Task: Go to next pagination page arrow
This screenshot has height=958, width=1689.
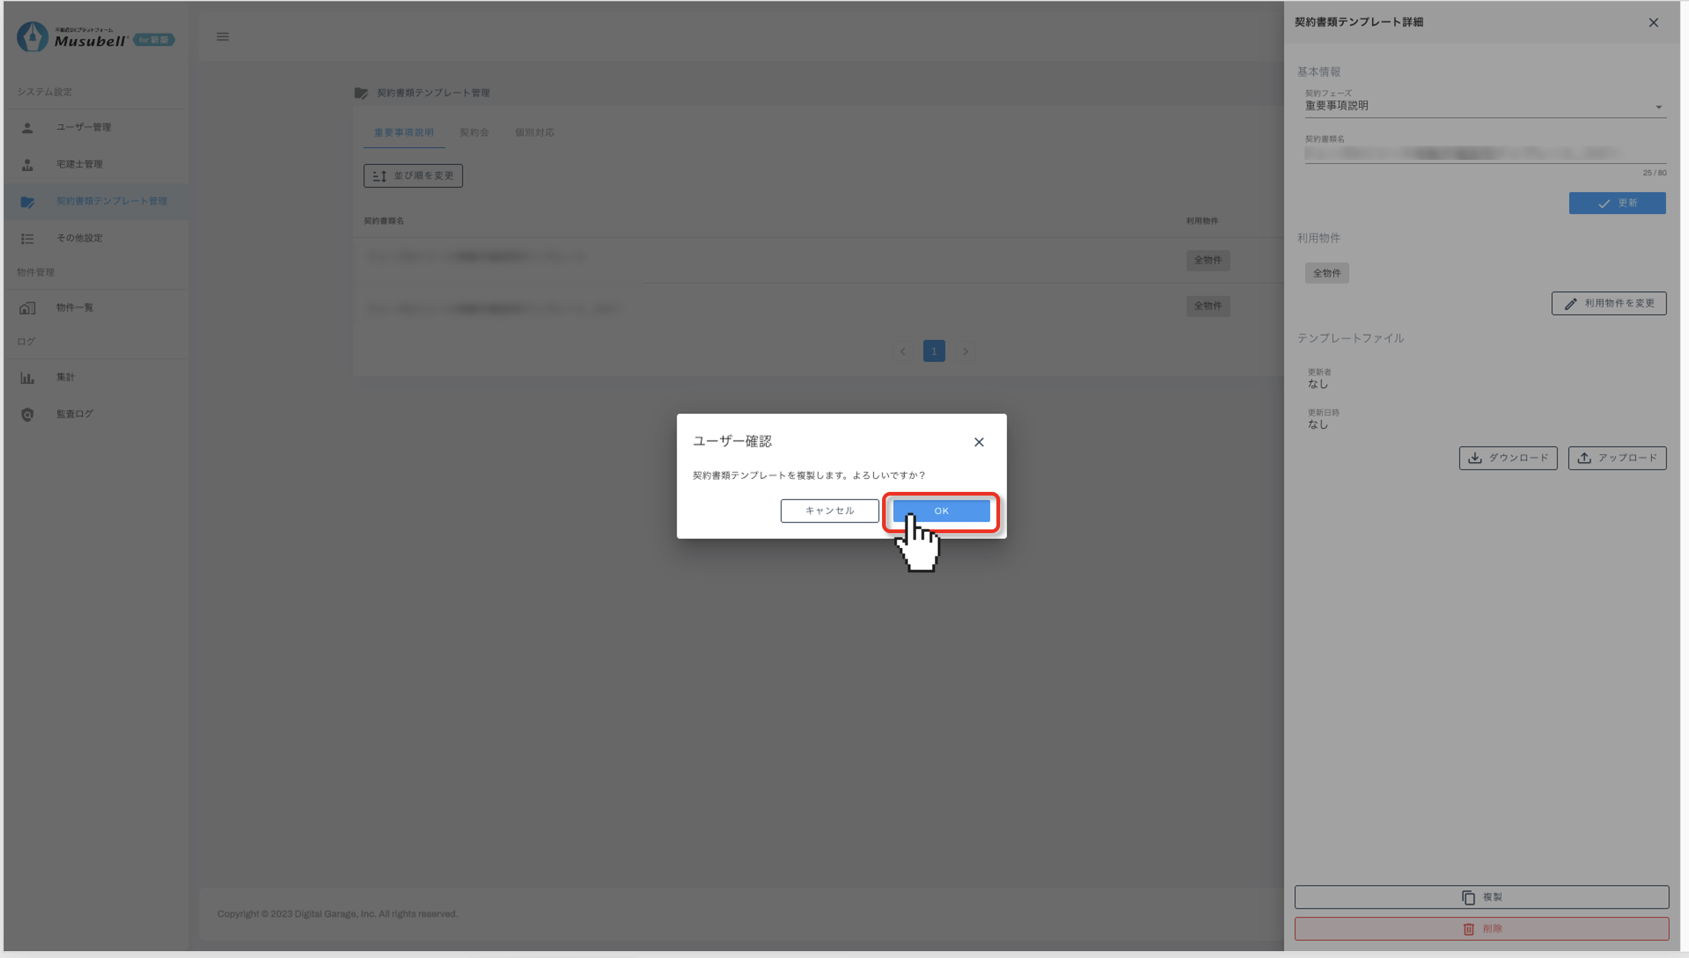Action: [x=965, y=351]
